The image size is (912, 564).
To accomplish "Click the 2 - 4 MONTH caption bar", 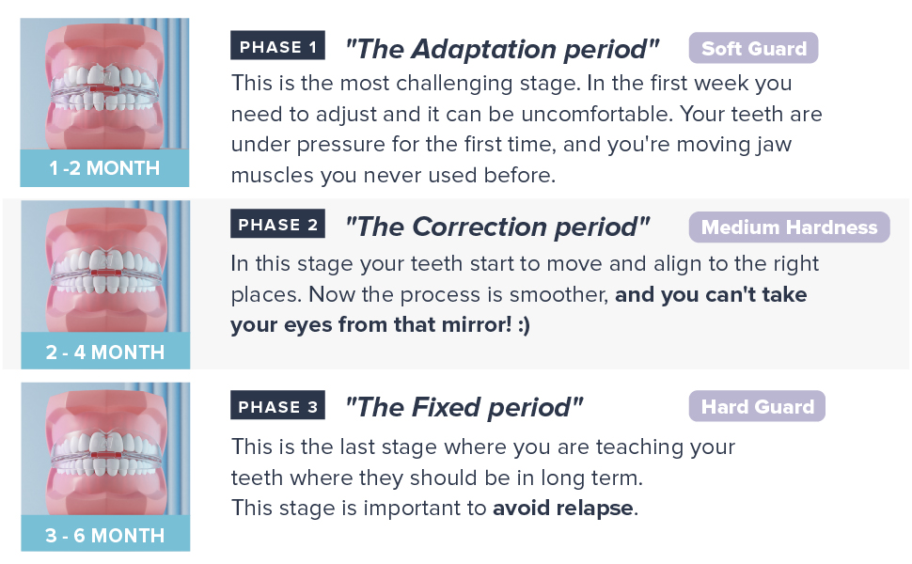I will point(104,352).
